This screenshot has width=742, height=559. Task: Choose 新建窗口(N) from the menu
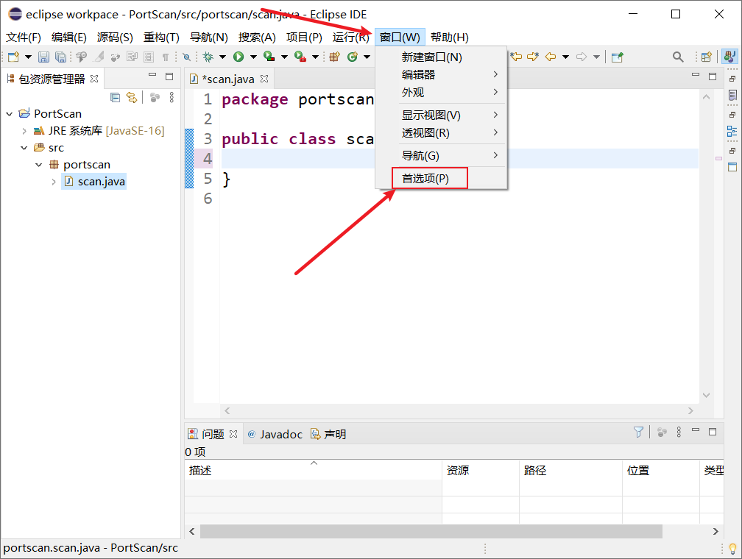(x=441, y=57)
